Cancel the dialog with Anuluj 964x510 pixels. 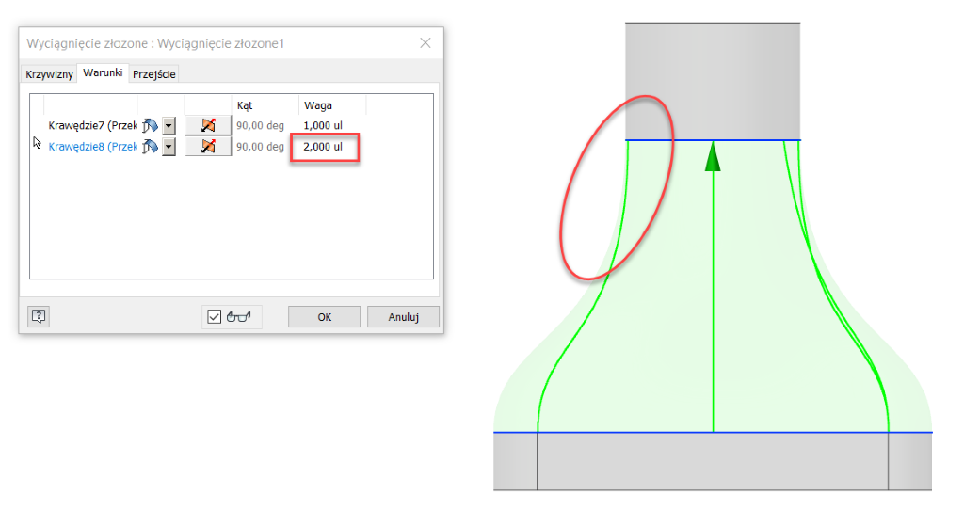click(x=403, y=317)
